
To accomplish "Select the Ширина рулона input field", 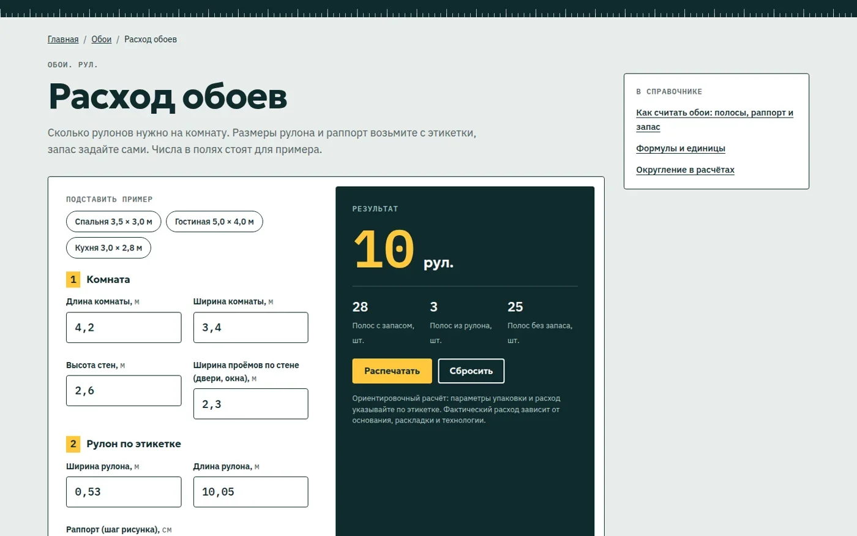I will (124, 492).
